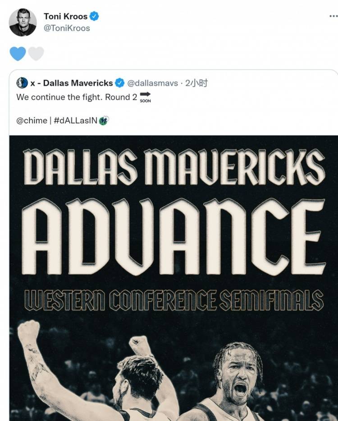Click Dallas Mavericks verified badge

[120, 83]
